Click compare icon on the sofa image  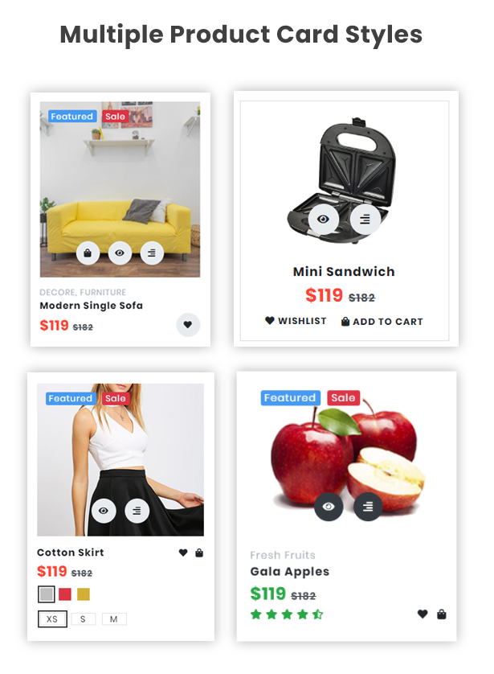coord(152,253)
